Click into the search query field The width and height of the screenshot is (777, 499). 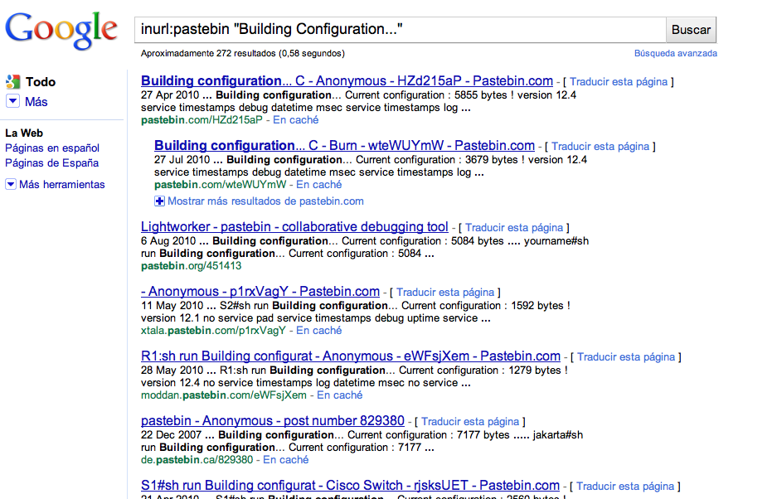[x=400, y=30]
